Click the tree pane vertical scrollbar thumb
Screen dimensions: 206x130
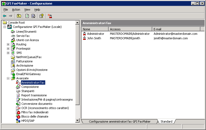click(77, 65)
